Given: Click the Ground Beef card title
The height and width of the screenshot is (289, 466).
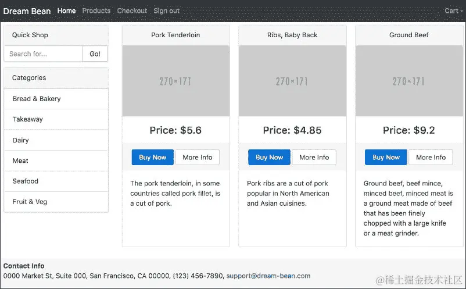Looking at the screenshot, I should coord(409,35).
